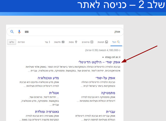The height and width of the screenshot is (121, 166).
Task: Open the עברית sitelink
Action: pyautogui.click(x=111, y=112)
